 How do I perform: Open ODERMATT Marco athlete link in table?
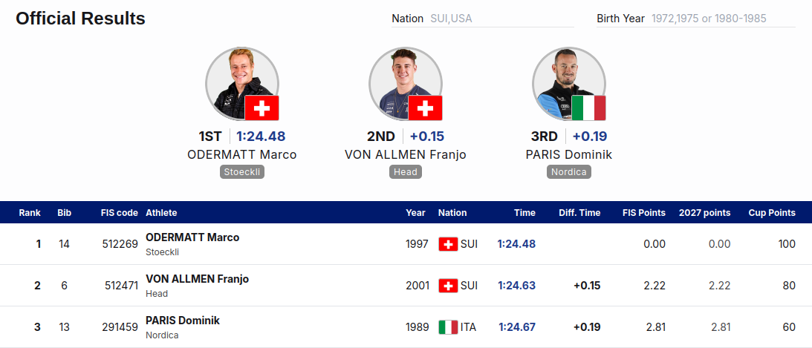[192, 237]
